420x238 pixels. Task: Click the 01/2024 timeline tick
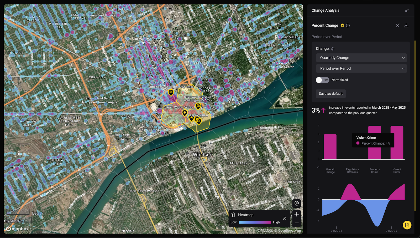[x=337, y=231]
